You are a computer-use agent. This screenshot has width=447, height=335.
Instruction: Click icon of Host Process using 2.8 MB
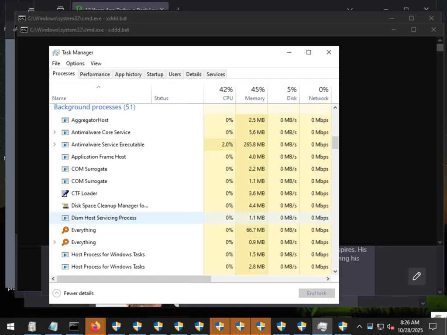coord(65,267)
